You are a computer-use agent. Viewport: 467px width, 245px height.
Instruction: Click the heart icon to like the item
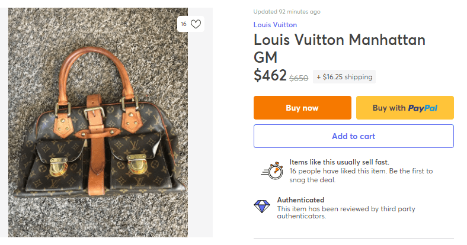(x=196, y=24)
